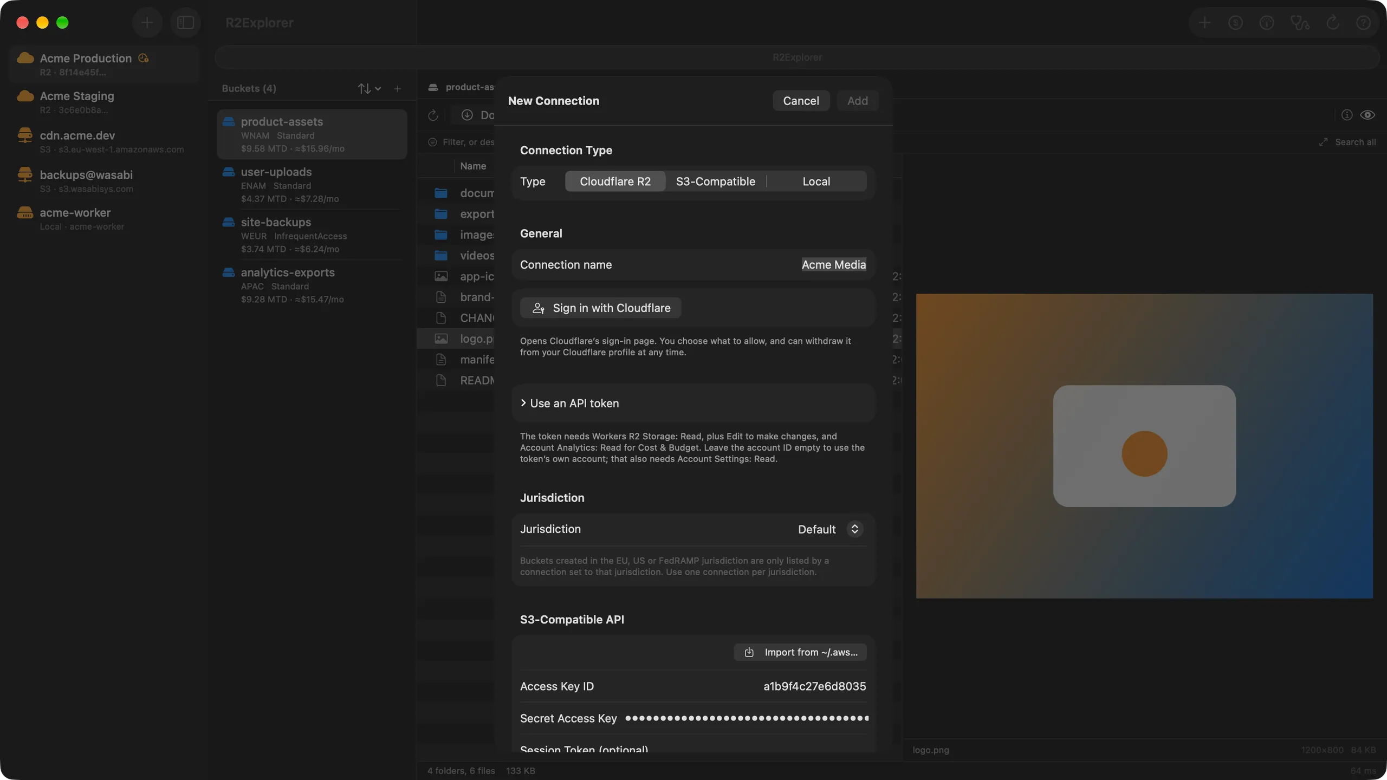Open the analytics-exports bucket
Screen dimensions: 1387x780
click(x=312, y=285)
